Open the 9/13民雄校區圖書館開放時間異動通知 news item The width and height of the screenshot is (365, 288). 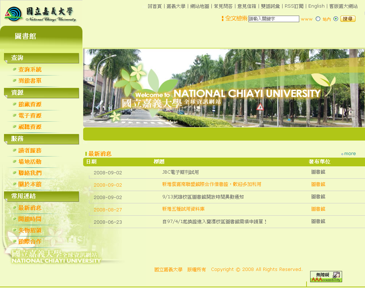point(203,197)
